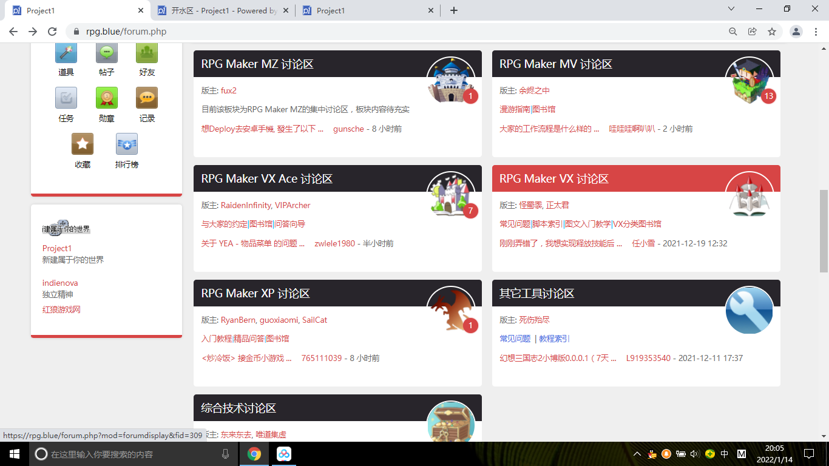Open the 记录 (records) icon
This screenshot has width=829, height=466.
[x=147, y=98]
